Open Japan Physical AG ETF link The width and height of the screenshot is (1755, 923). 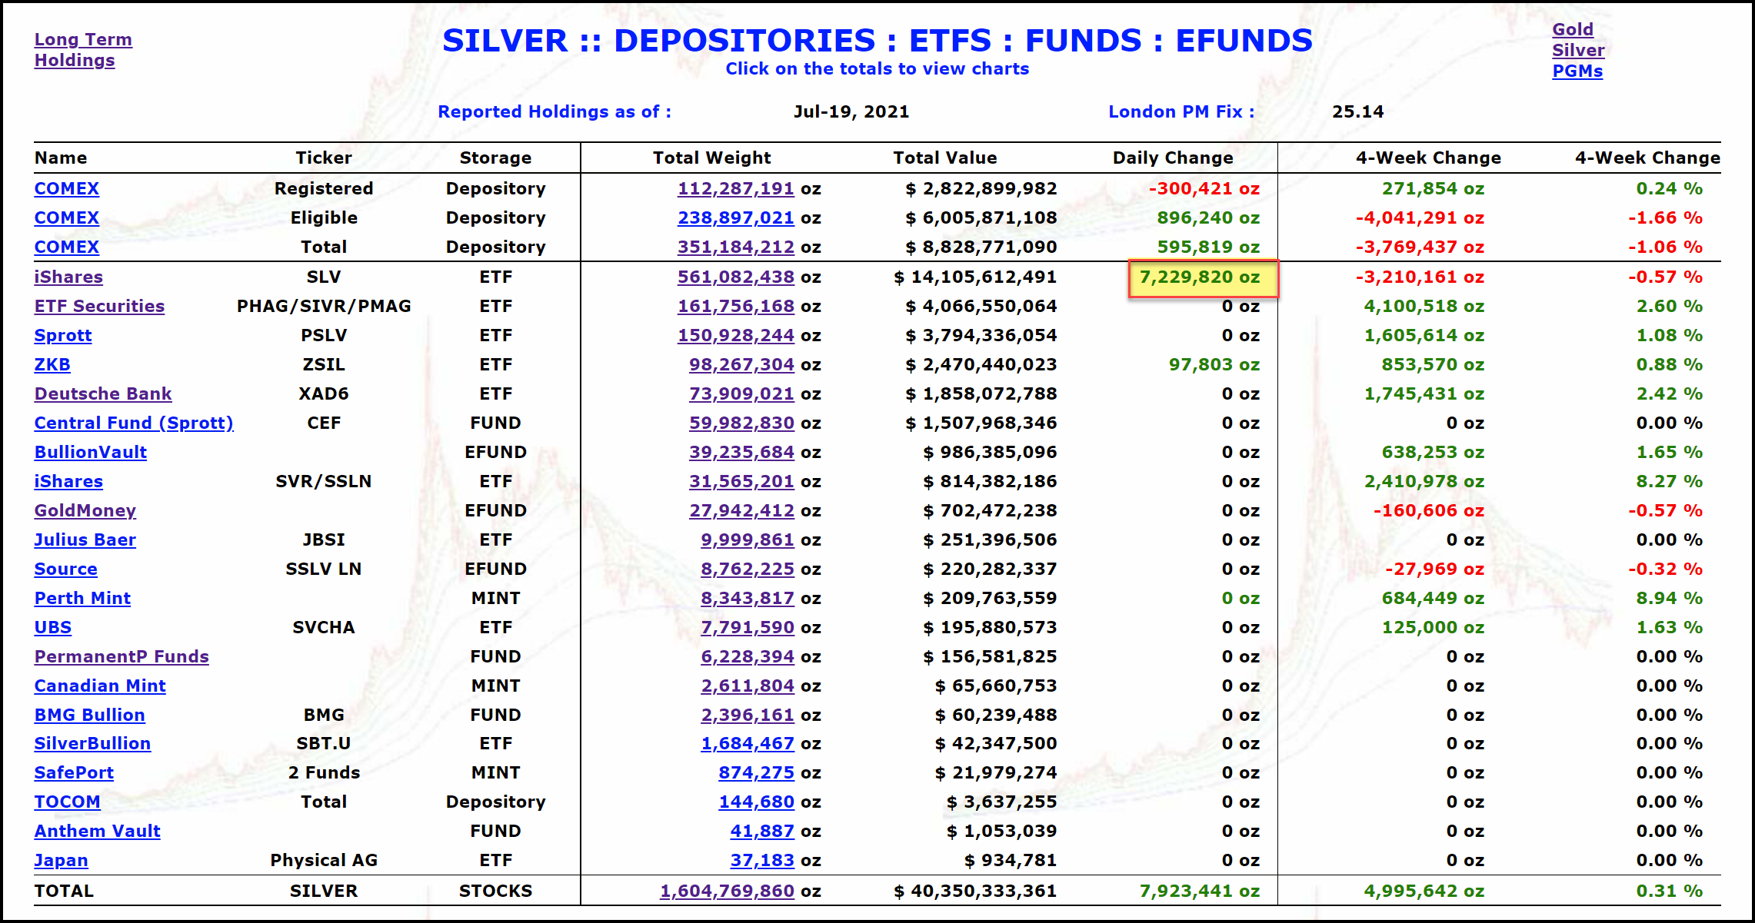pos(61,860)
